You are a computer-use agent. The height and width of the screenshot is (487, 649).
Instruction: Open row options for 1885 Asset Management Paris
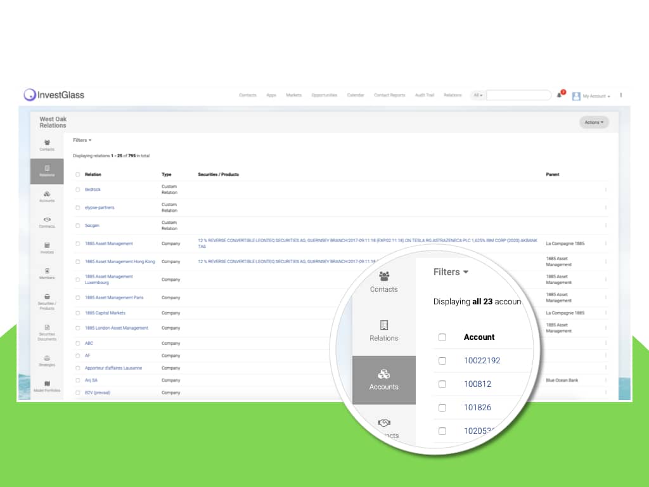tap(605, 298)
